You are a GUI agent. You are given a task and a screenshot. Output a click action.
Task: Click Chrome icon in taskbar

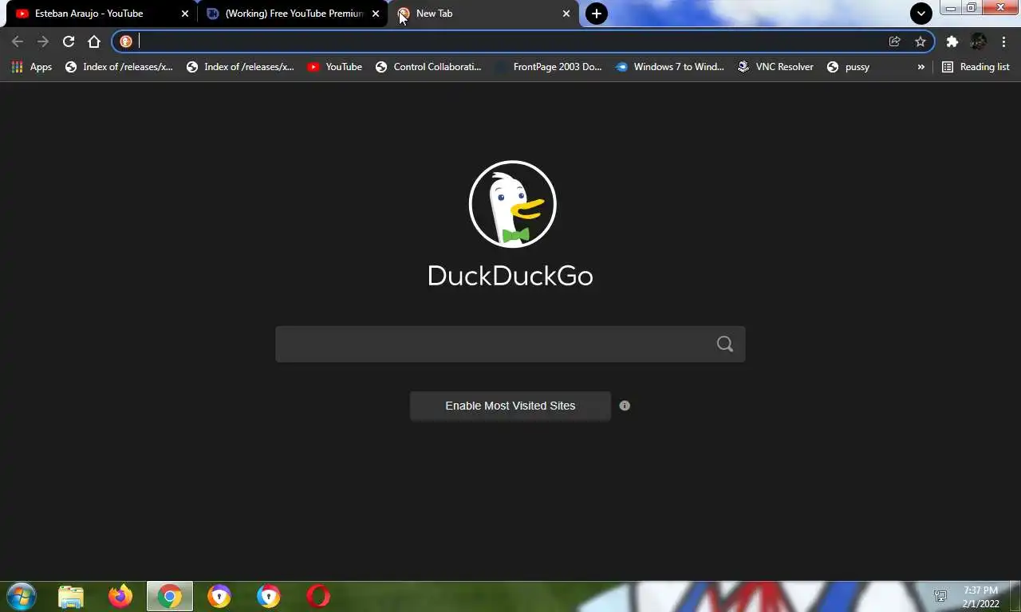pos(170,596)
